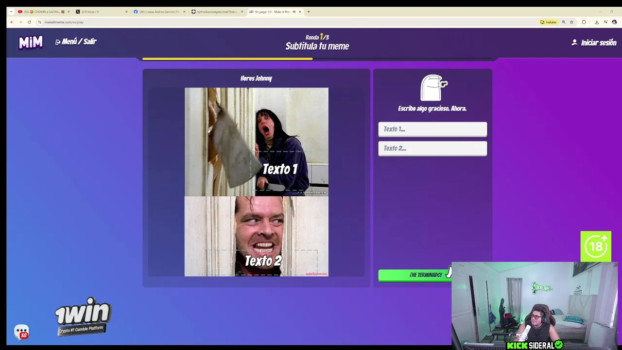Open the downloads icon

tap(597, 22)
